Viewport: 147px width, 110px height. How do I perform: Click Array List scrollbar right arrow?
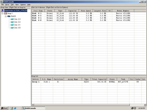click(145, 105)
